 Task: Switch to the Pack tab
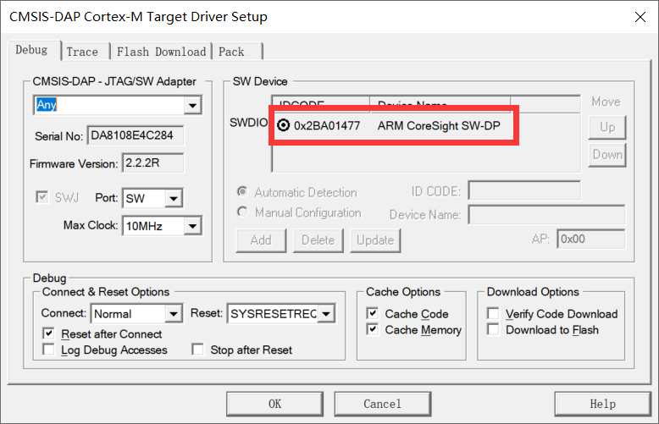231,52
